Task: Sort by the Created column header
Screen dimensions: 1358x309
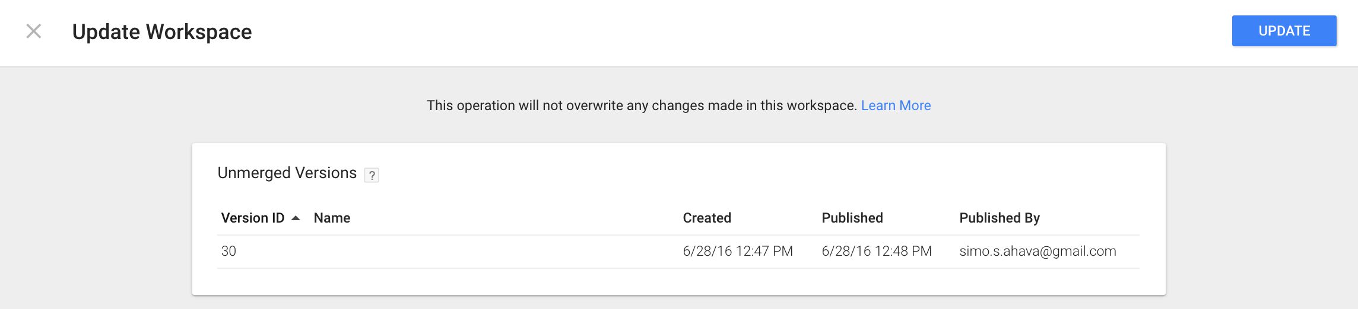Action: coord(707,218)
